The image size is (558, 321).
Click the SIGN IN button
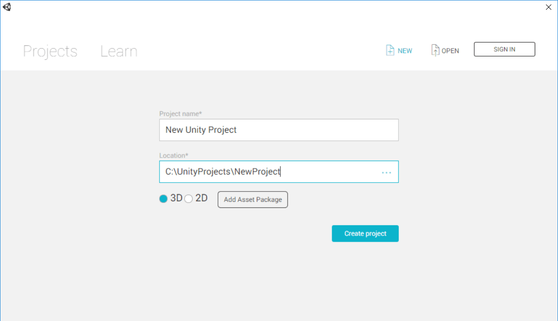504,49
